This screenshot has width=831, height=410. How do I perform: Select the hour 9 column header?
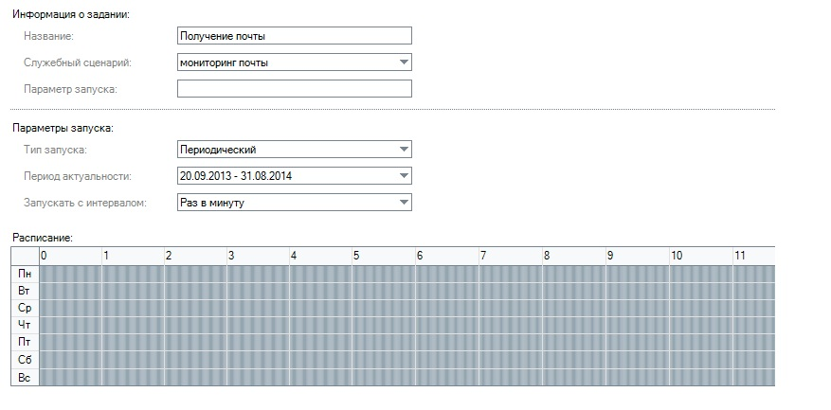click(638, 256)
